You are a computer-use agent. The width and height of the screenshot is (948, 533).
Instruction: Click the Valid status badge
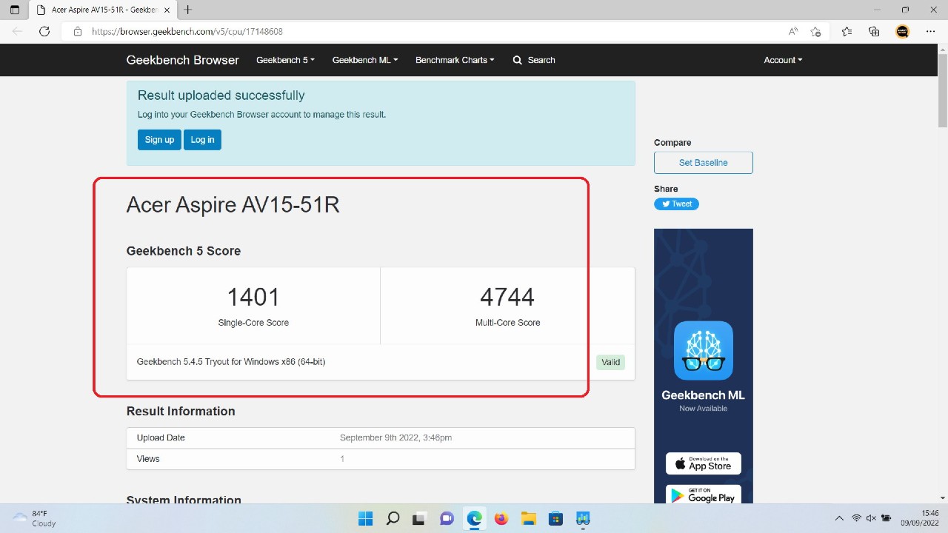click(x=611, y=362)
